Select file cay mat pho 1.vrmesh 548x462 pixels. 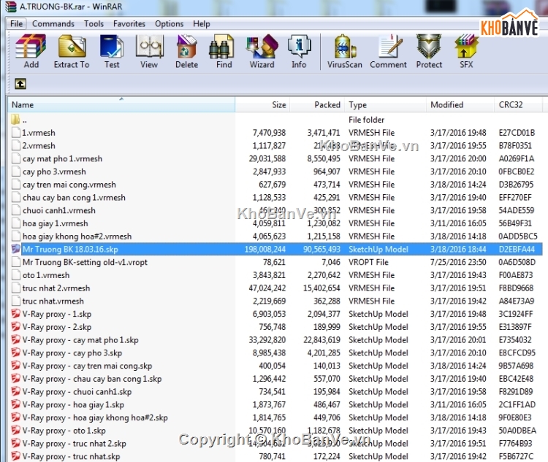[63, 158]
